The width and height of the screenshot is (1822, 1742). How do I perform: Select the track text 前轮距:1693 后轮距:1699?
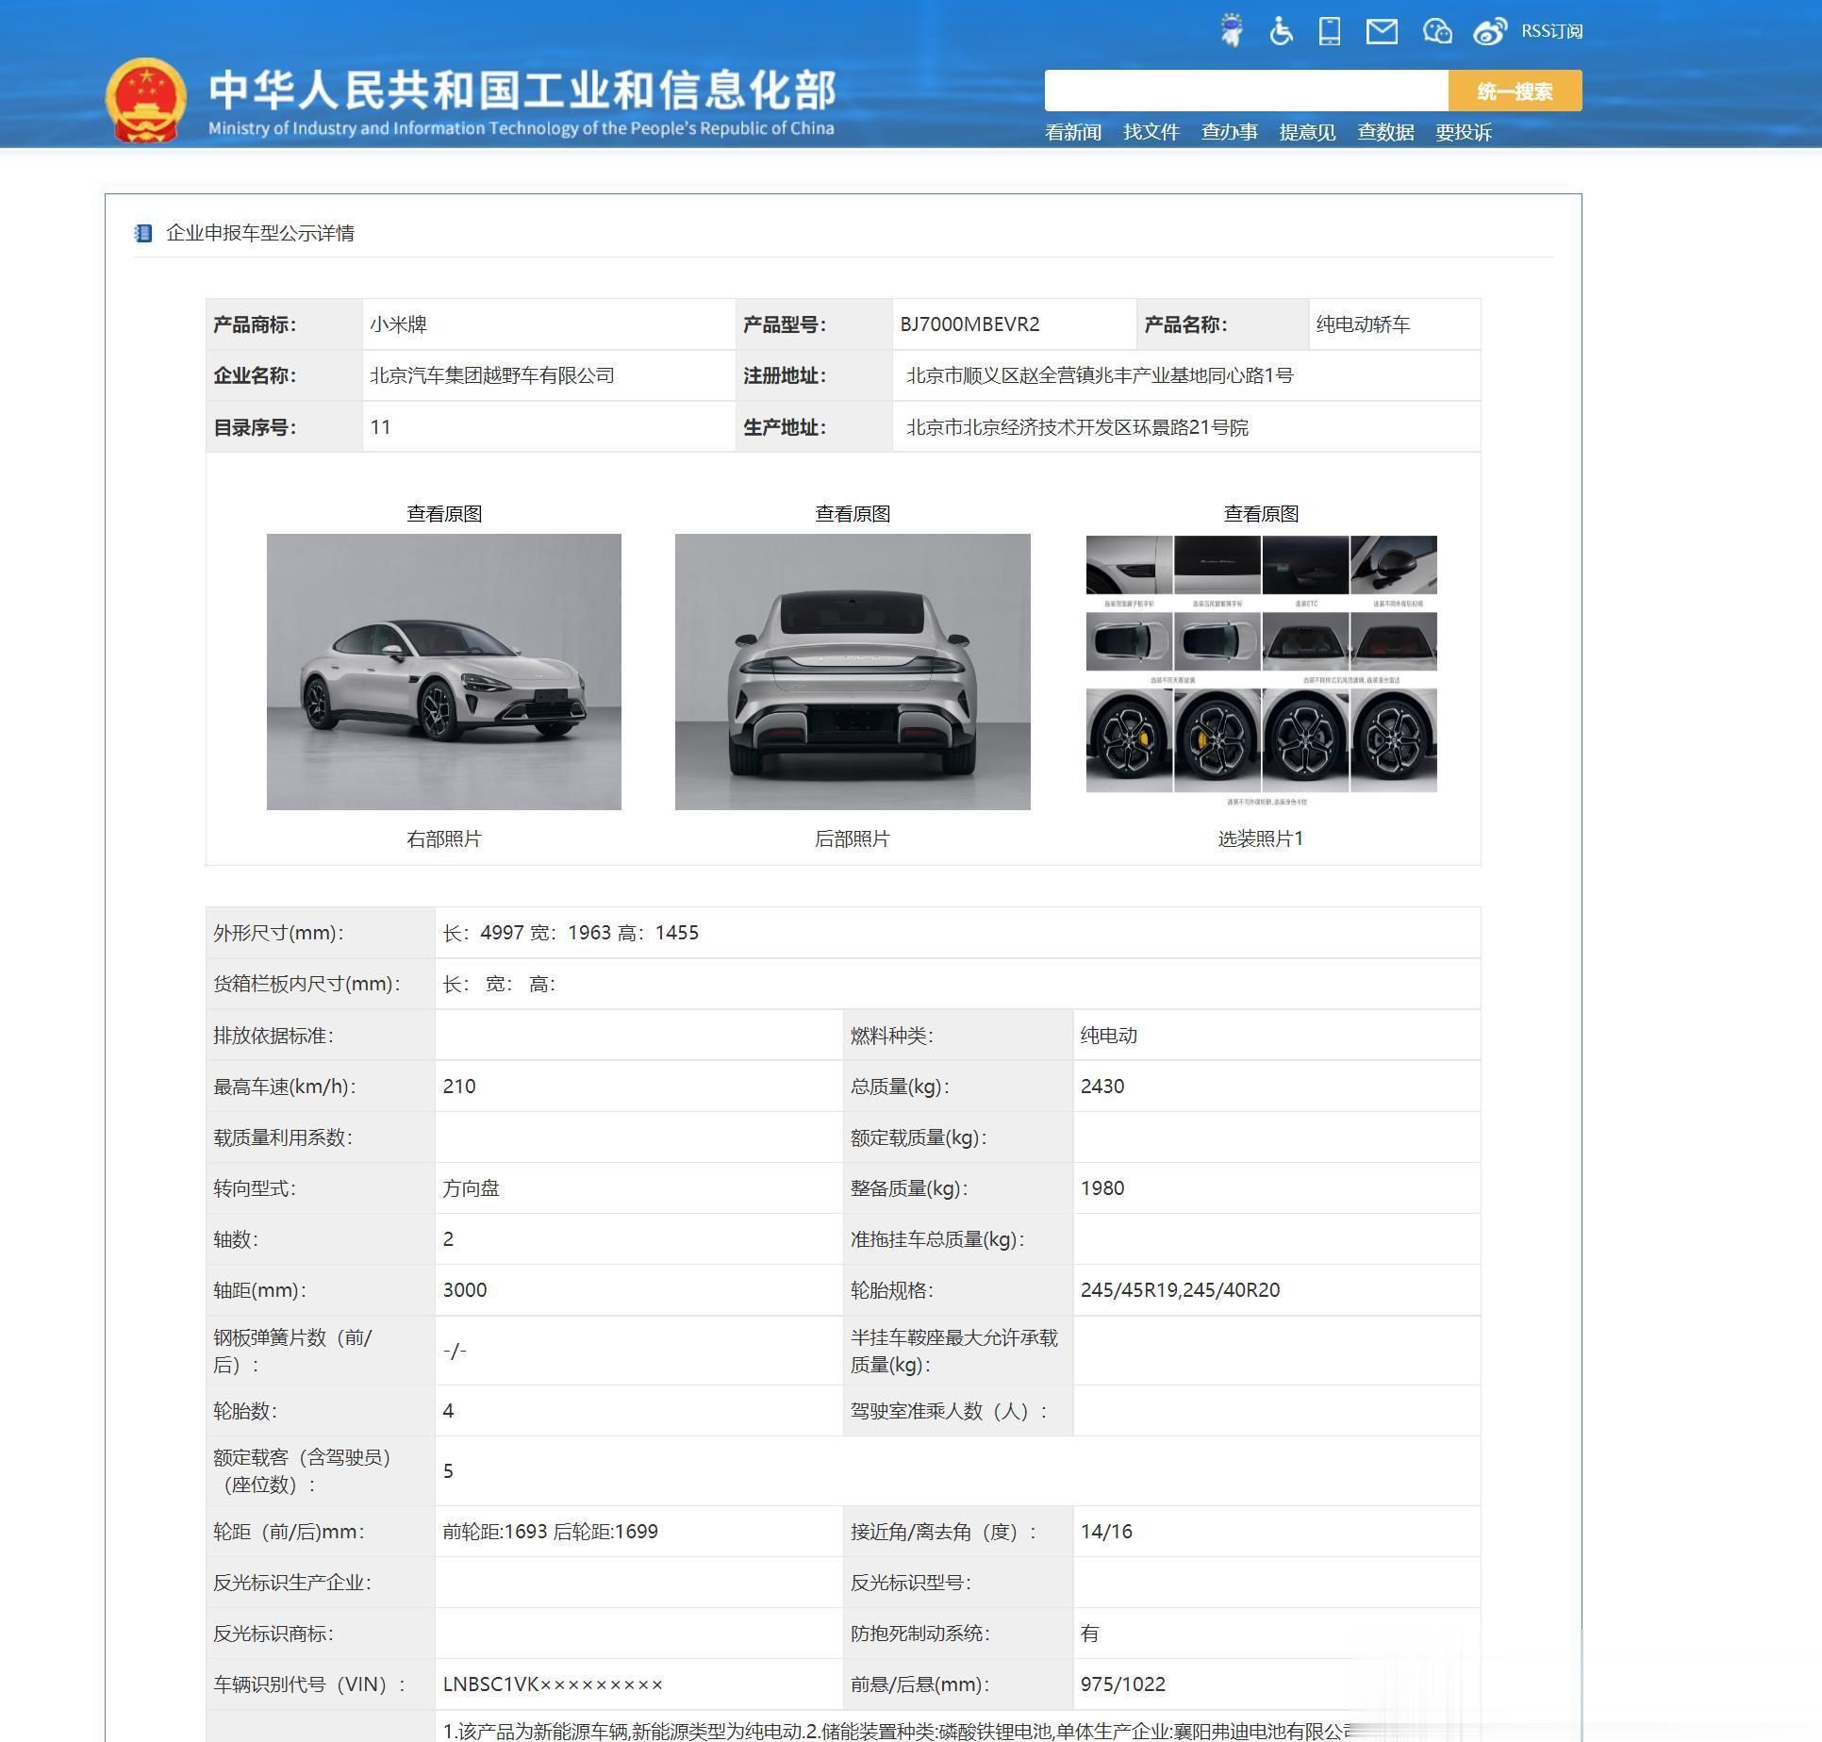click(x=550, y=1532)
